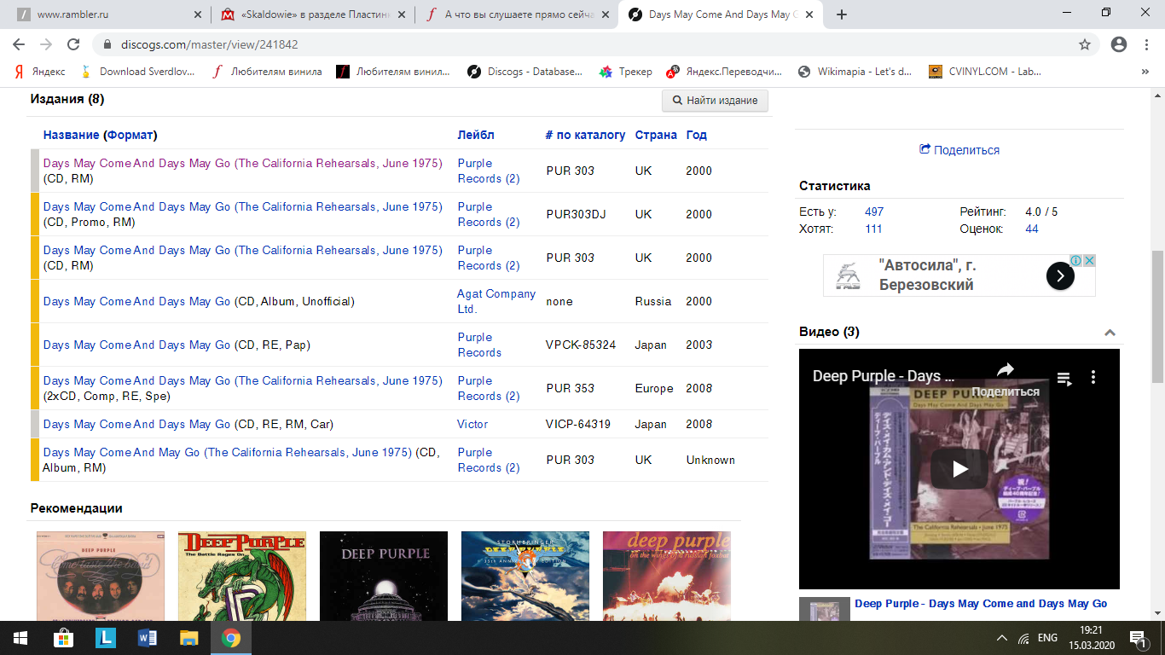Screen dimensions: 1165x655
Task: Switch to the www.rambler.ru tab
Action: tap(102, 14)
